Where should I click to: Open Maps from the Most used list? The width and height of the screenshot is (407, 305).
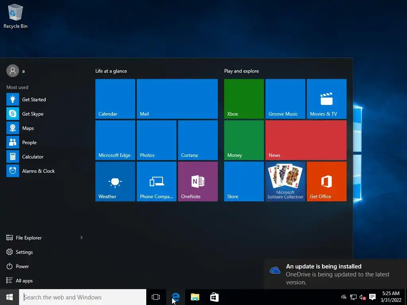pos(44,128)
